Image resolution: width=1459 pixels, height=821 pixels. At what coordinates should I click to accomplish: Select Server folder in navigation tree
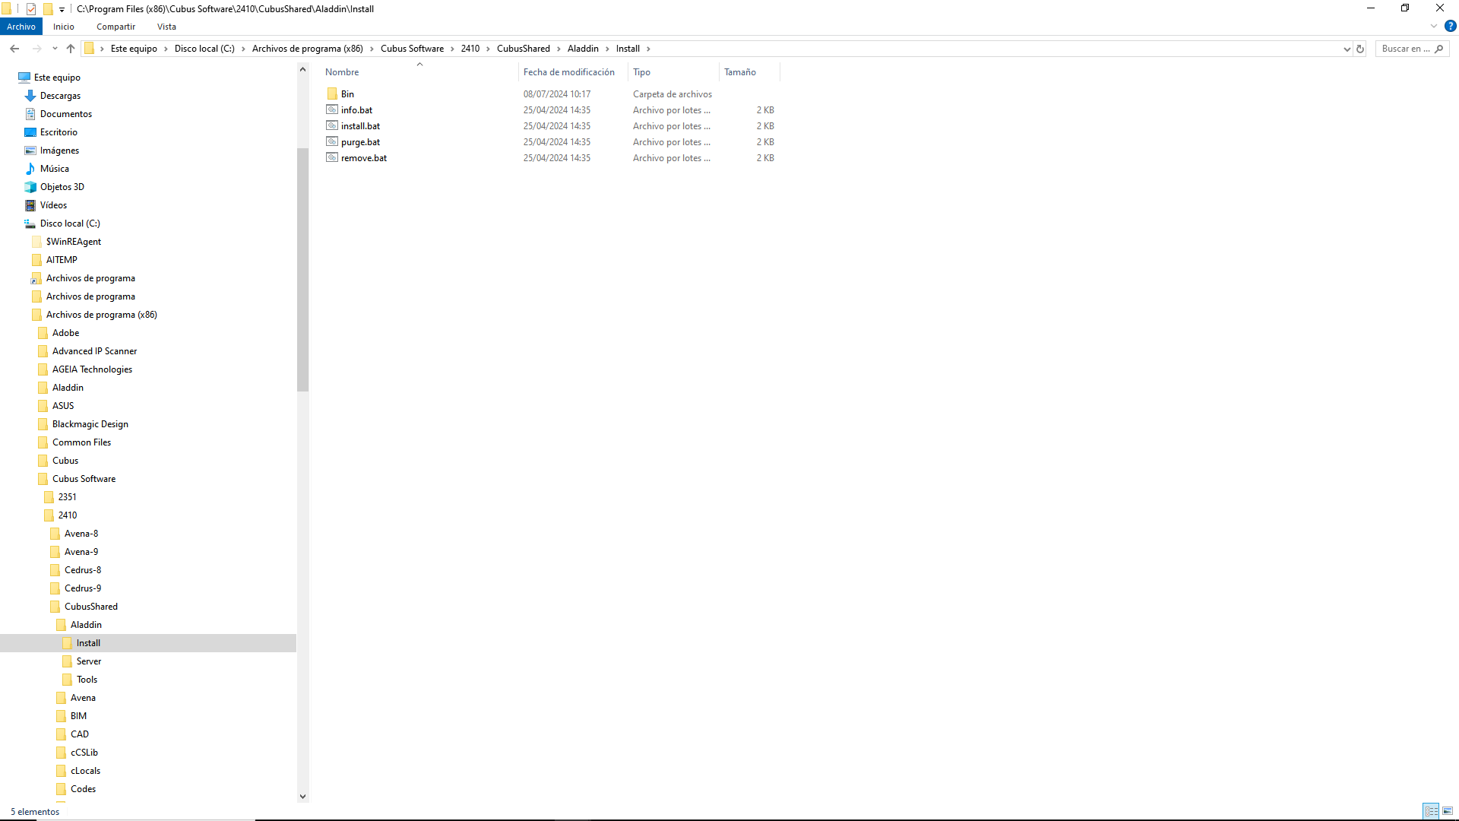88,661
